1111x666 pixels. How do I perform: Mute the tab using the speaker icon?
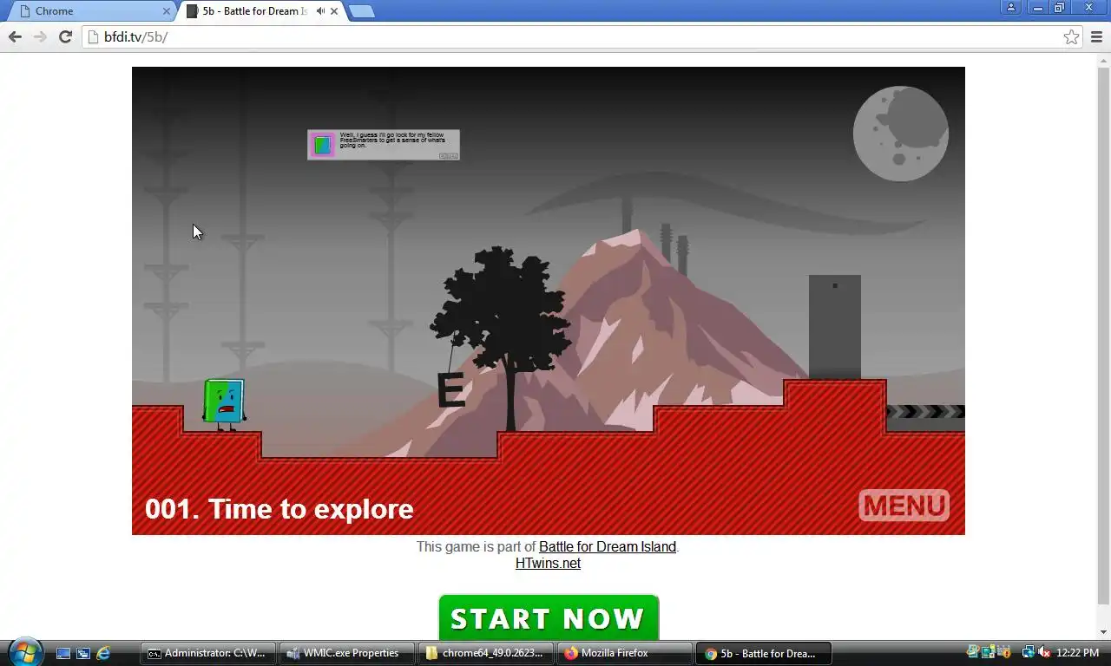[320, 11]
